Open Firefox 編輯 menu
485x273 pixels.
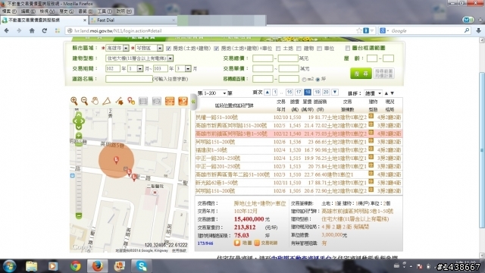point(28,11)
